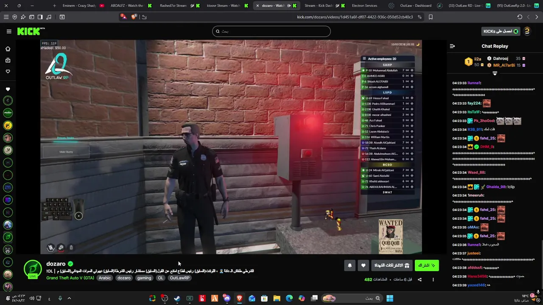Click the video player to pause
This screenshot has width=543, height=305.
pos(231,147)
